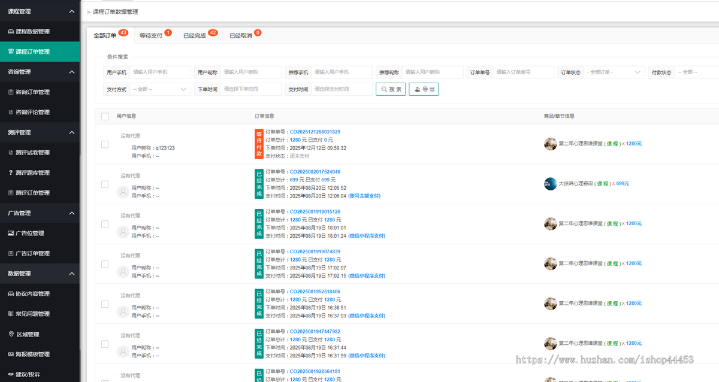
Task: Click the 海报模板管理 sidebar icon
Action: tap(11, 354)
